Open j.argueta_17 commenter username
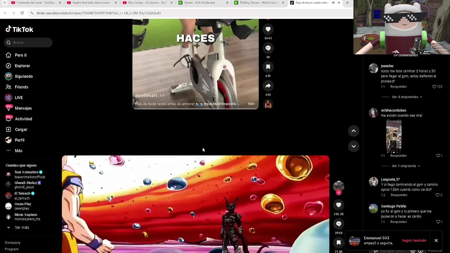450x253 pixels. (x=390, y=180)
